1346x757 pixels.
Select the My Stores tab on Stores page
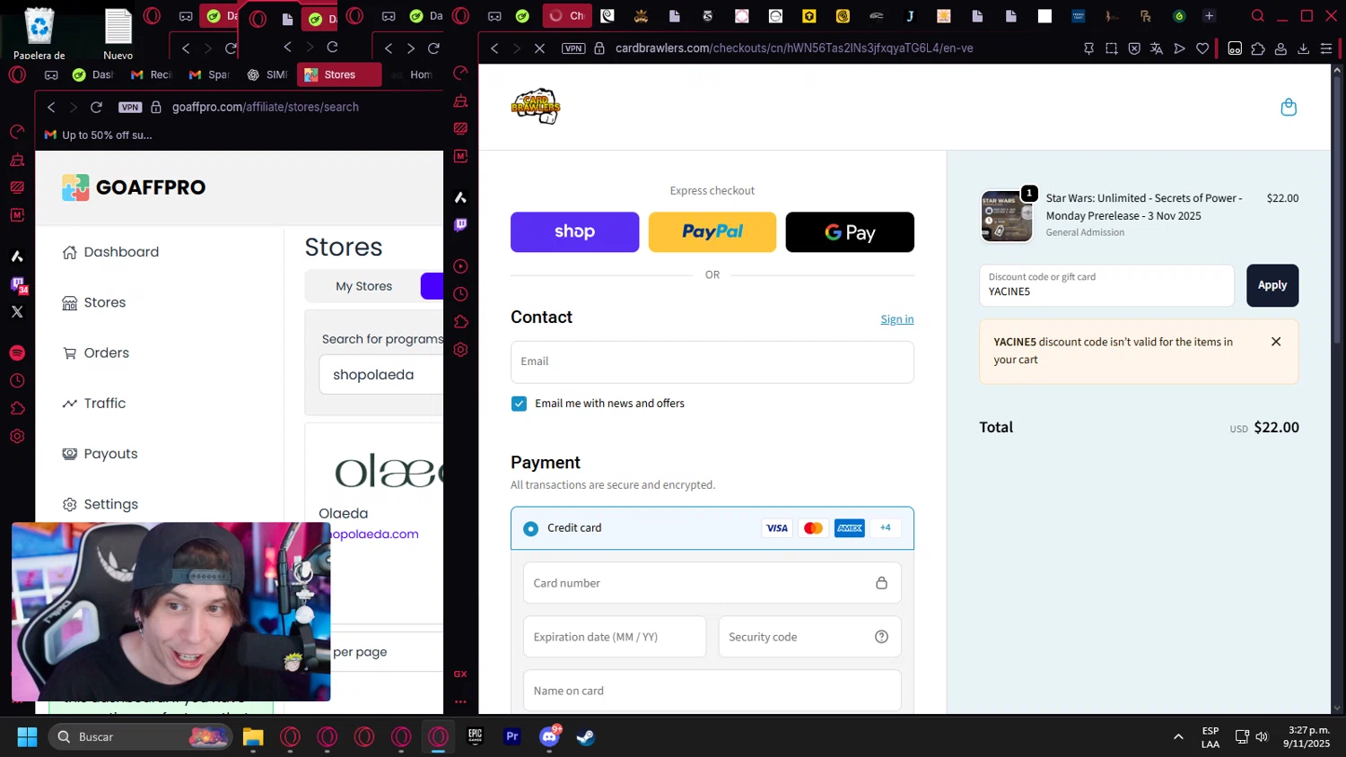pos(363,286)
